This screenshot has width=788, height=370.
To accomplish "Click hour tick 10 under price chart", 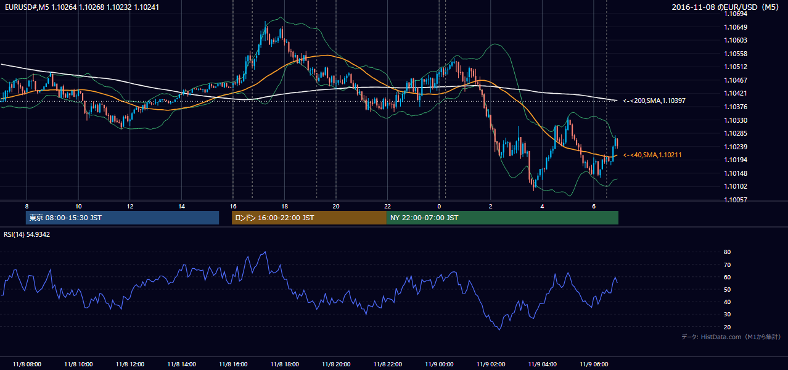I will pos(78,206).
